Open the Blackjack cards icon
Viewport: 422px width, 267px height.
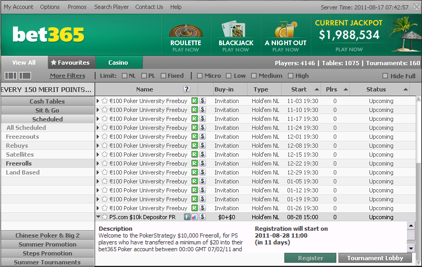234,29
